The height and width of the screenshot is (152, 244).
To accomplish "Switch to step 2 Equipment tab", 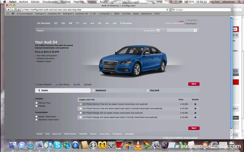I will (x=101, y=90).
